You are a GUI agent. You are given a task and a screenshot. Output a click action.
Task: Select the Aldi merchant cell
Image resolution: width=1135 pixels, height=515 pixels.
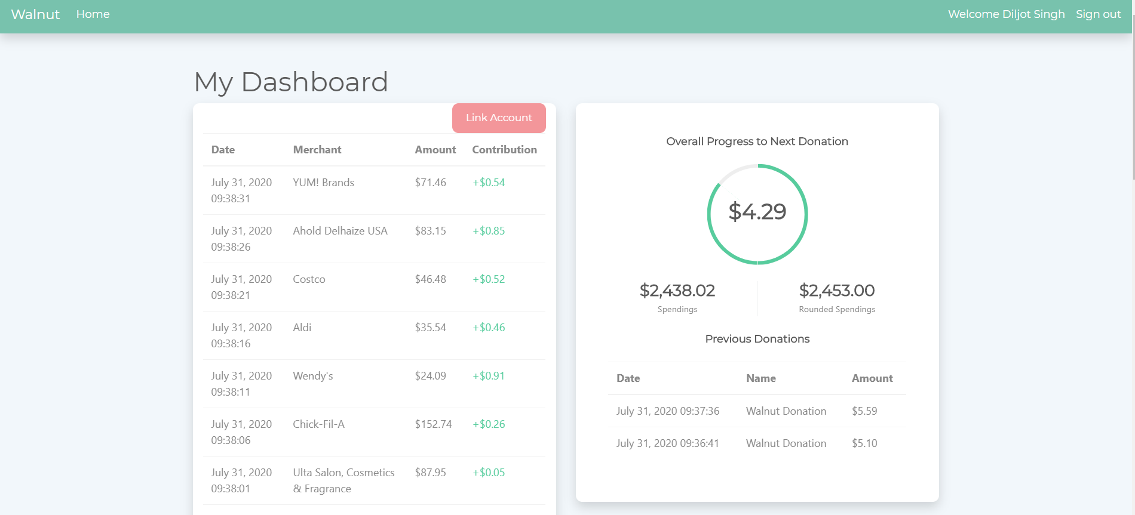coord(302,328)
